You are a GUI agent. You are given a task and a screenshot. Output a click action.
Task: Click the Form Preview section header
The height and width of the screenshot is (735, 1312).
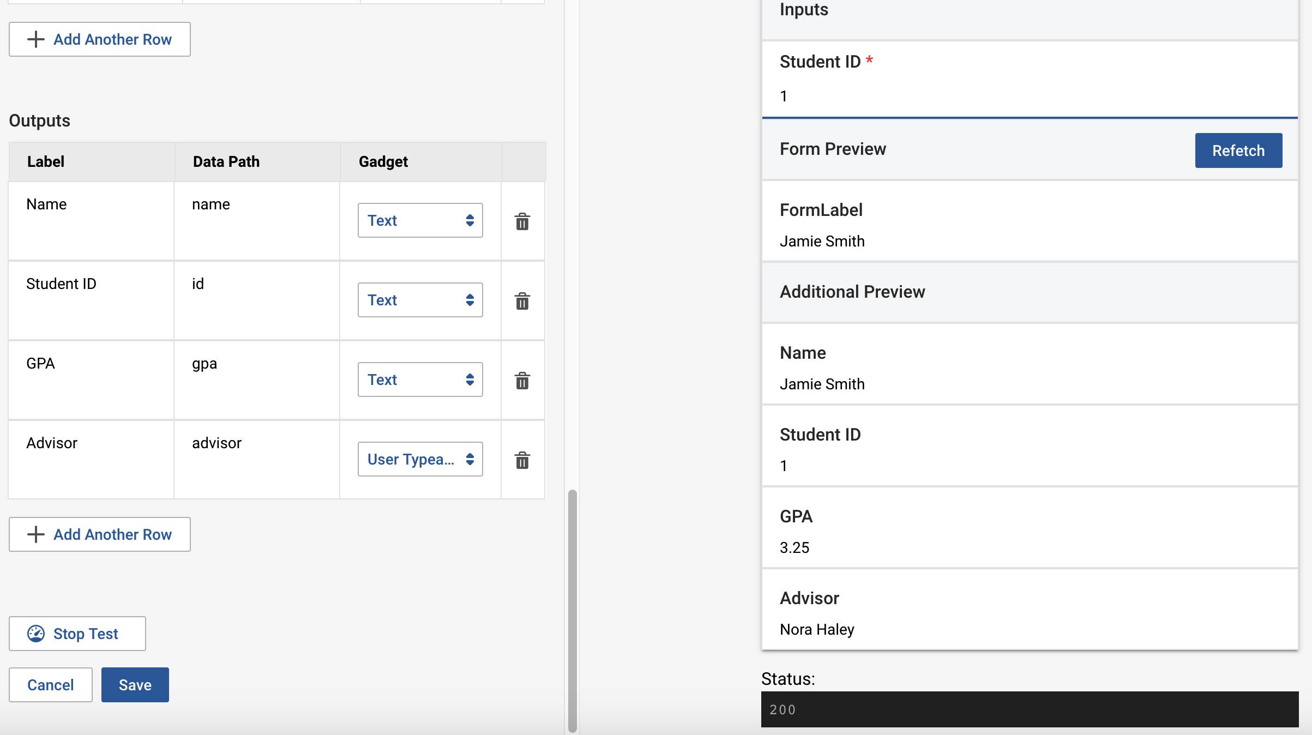click(833, 148)
